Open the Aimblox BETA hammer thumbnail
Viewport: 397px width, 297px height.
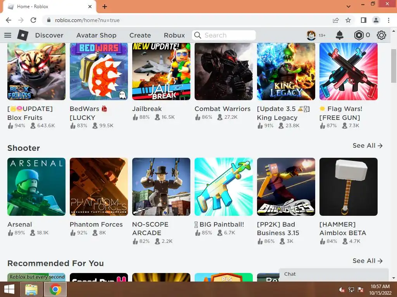(x=349, y=187)
